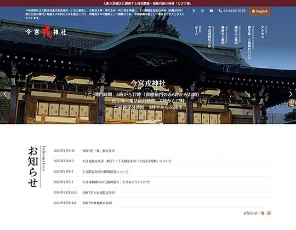
Task: Click the 今宮戎神社 logo
Action: tap(46, 32)
